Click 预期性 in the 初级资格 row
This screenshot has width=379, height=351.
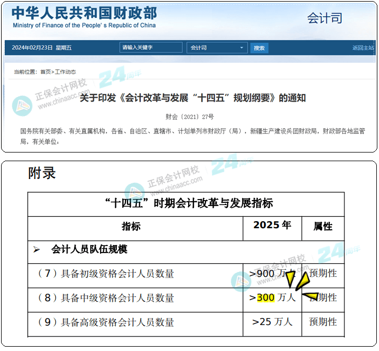(323, 274)
